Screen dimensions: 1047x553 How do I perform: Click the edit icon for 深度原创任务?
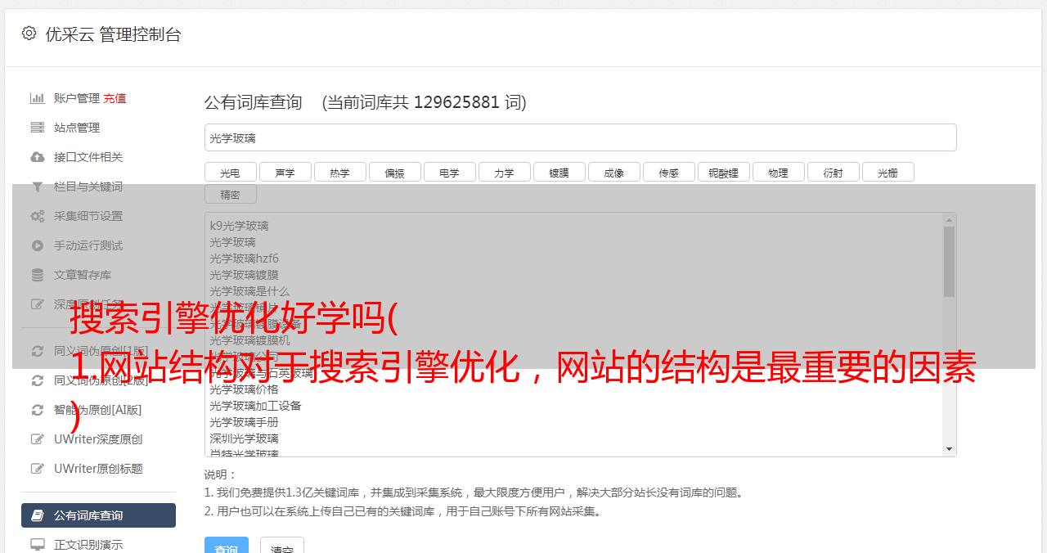point(37,304)
